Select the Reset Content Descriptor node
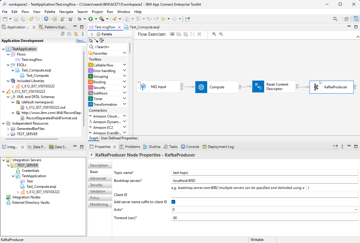The width and height of the screenshot is (360, 243). pos(274,87)
